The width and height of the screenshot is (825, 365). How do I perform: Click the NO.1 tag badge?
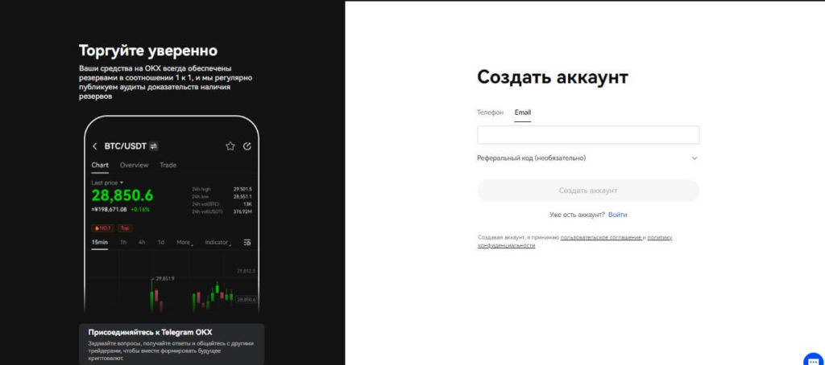tap(102, 228)
